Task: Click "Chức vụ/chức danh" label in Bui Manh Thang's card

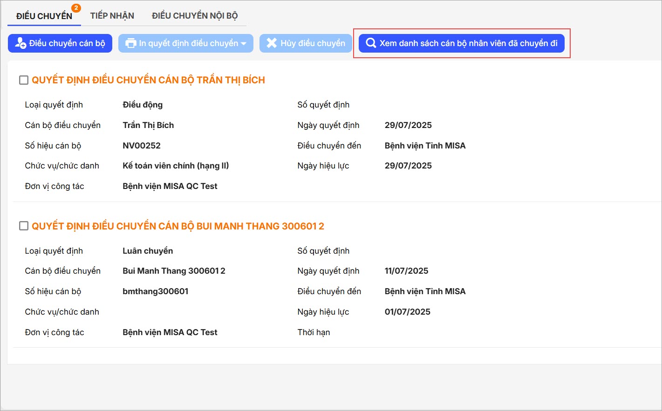Action: coord(62,312)
